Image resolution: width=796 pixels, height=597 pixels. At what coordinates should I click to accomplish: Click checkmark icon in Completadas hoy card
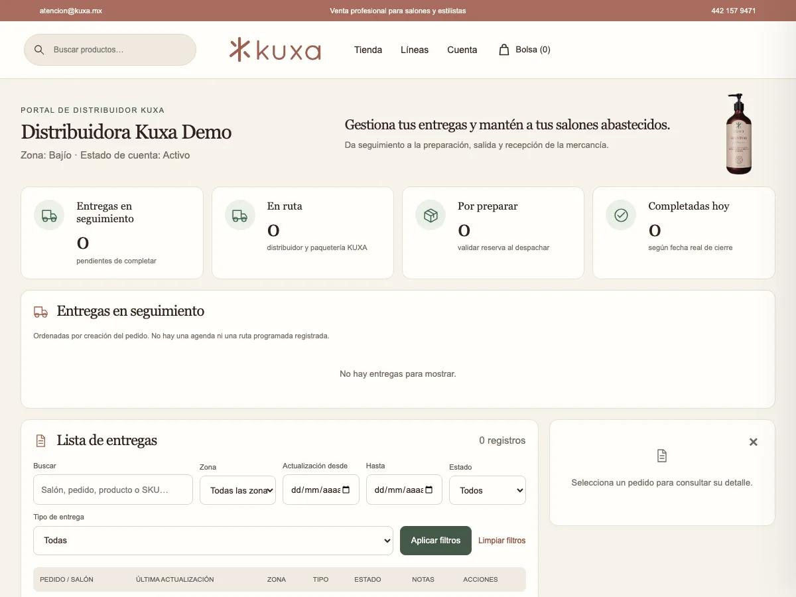coord(621,216)
